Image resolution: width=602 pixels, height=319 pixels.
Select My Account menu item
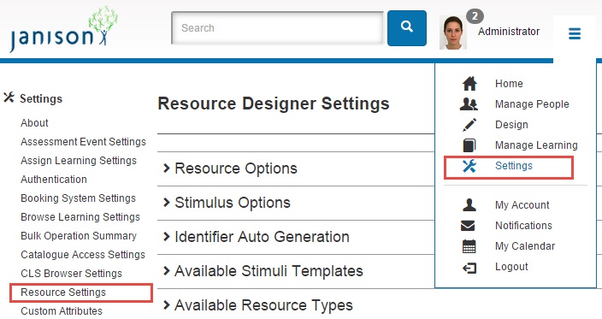[x=522, y=205]
